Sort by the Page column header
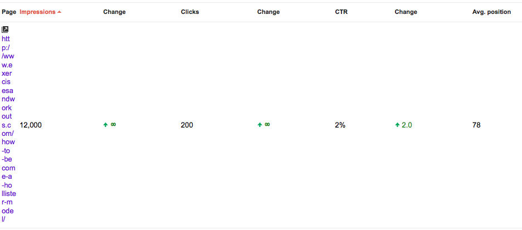 (x=9, y=12)
